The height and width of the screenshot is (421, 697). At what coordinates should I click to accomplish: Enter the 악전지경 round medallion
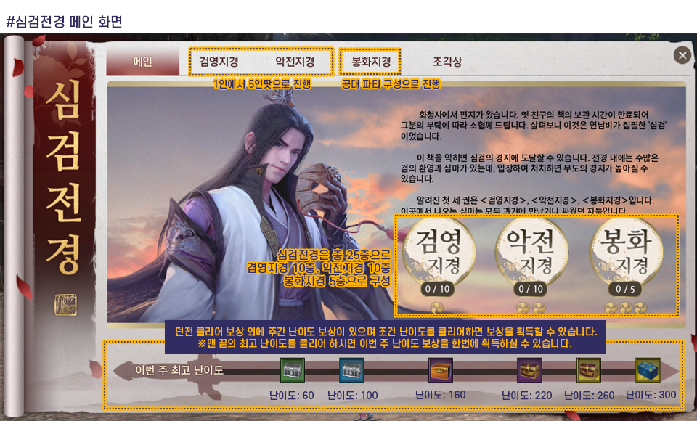(x=531, y=251)
